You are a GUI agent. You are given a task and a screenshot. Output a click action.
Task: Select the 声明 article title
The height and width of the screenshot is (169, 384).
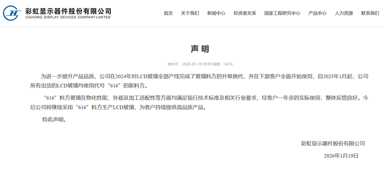tap(200, 49)
